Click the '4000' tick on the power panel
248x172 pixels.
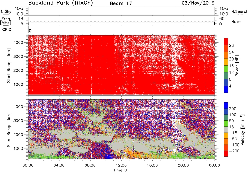point(18,43)
